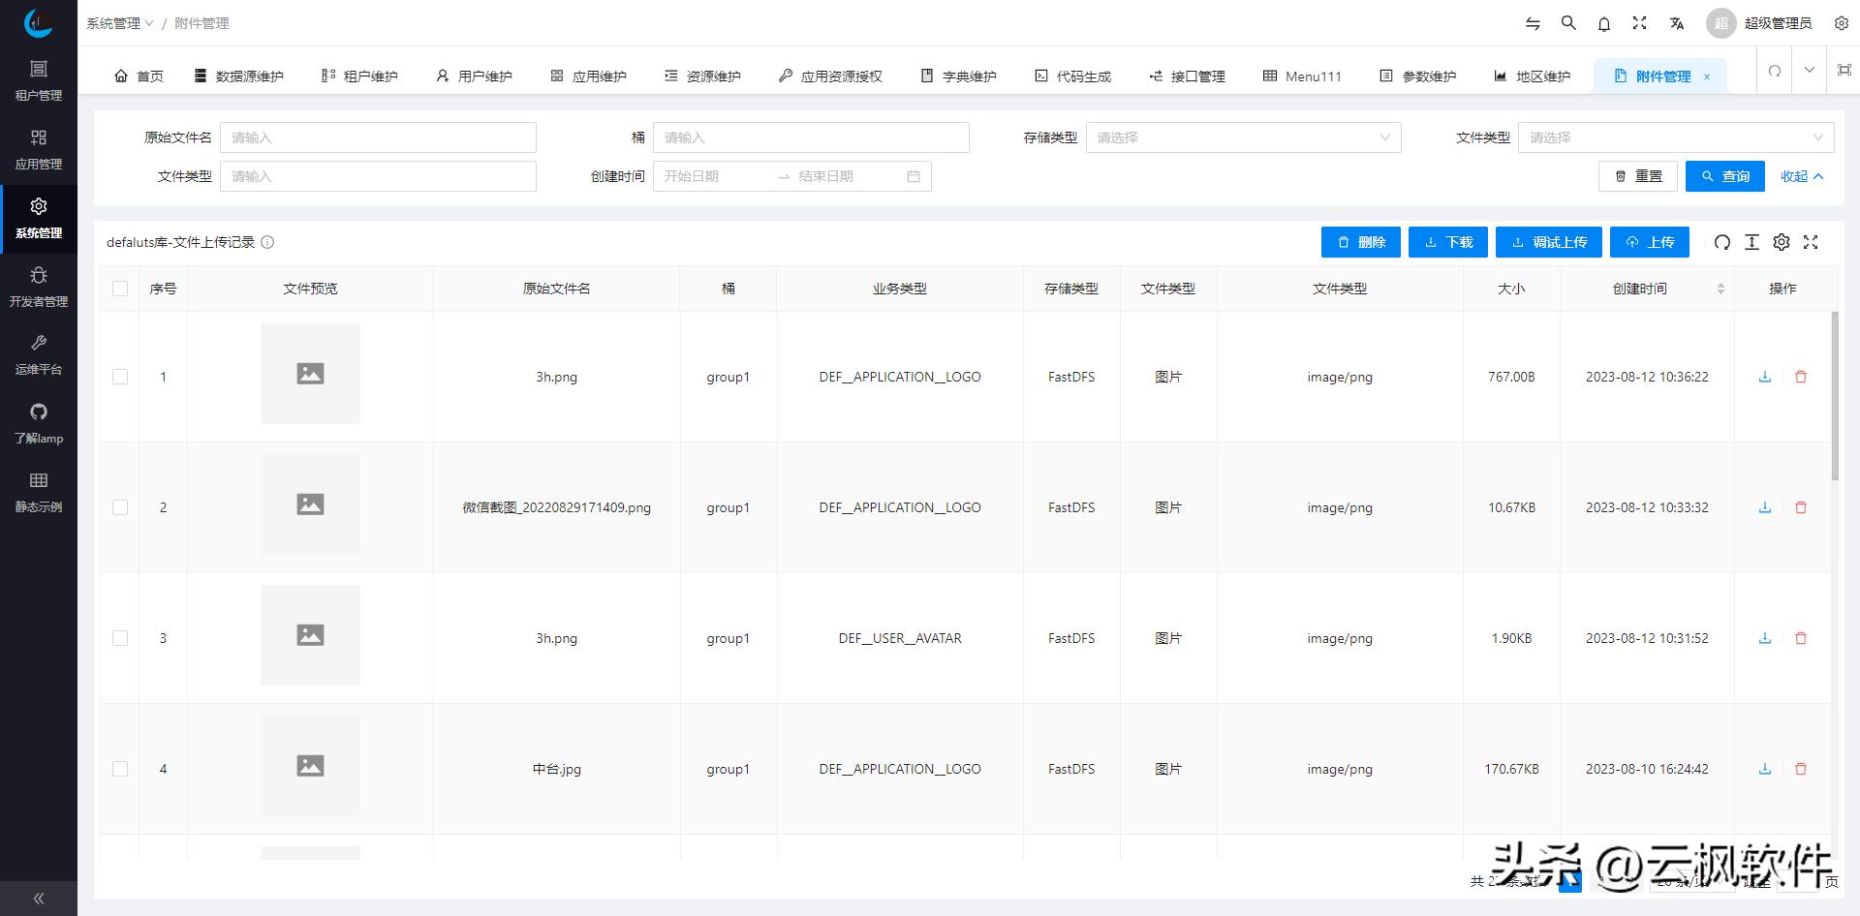Screen dimensions: 1860x916
Task: Refresh the table using the reload icon
Action: click(1721, 242)
